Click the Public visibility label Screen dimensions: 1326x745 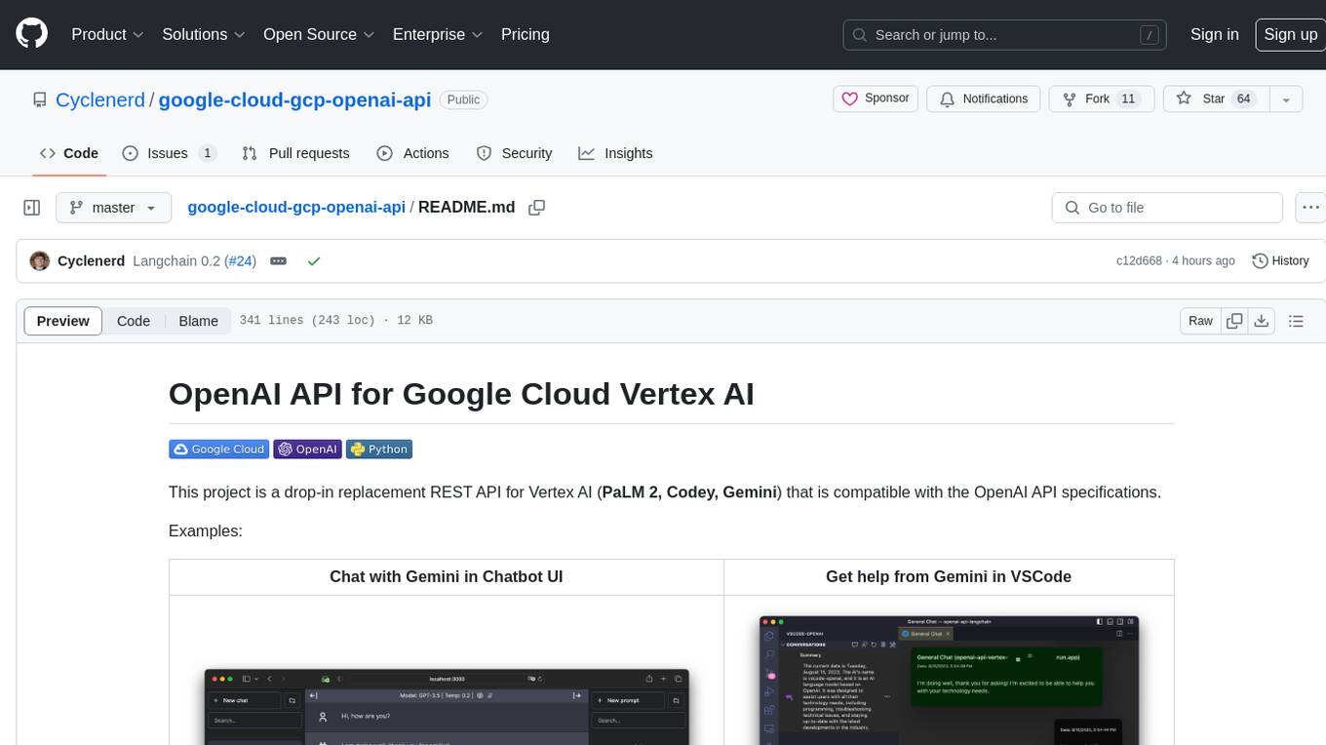[463, 99]
